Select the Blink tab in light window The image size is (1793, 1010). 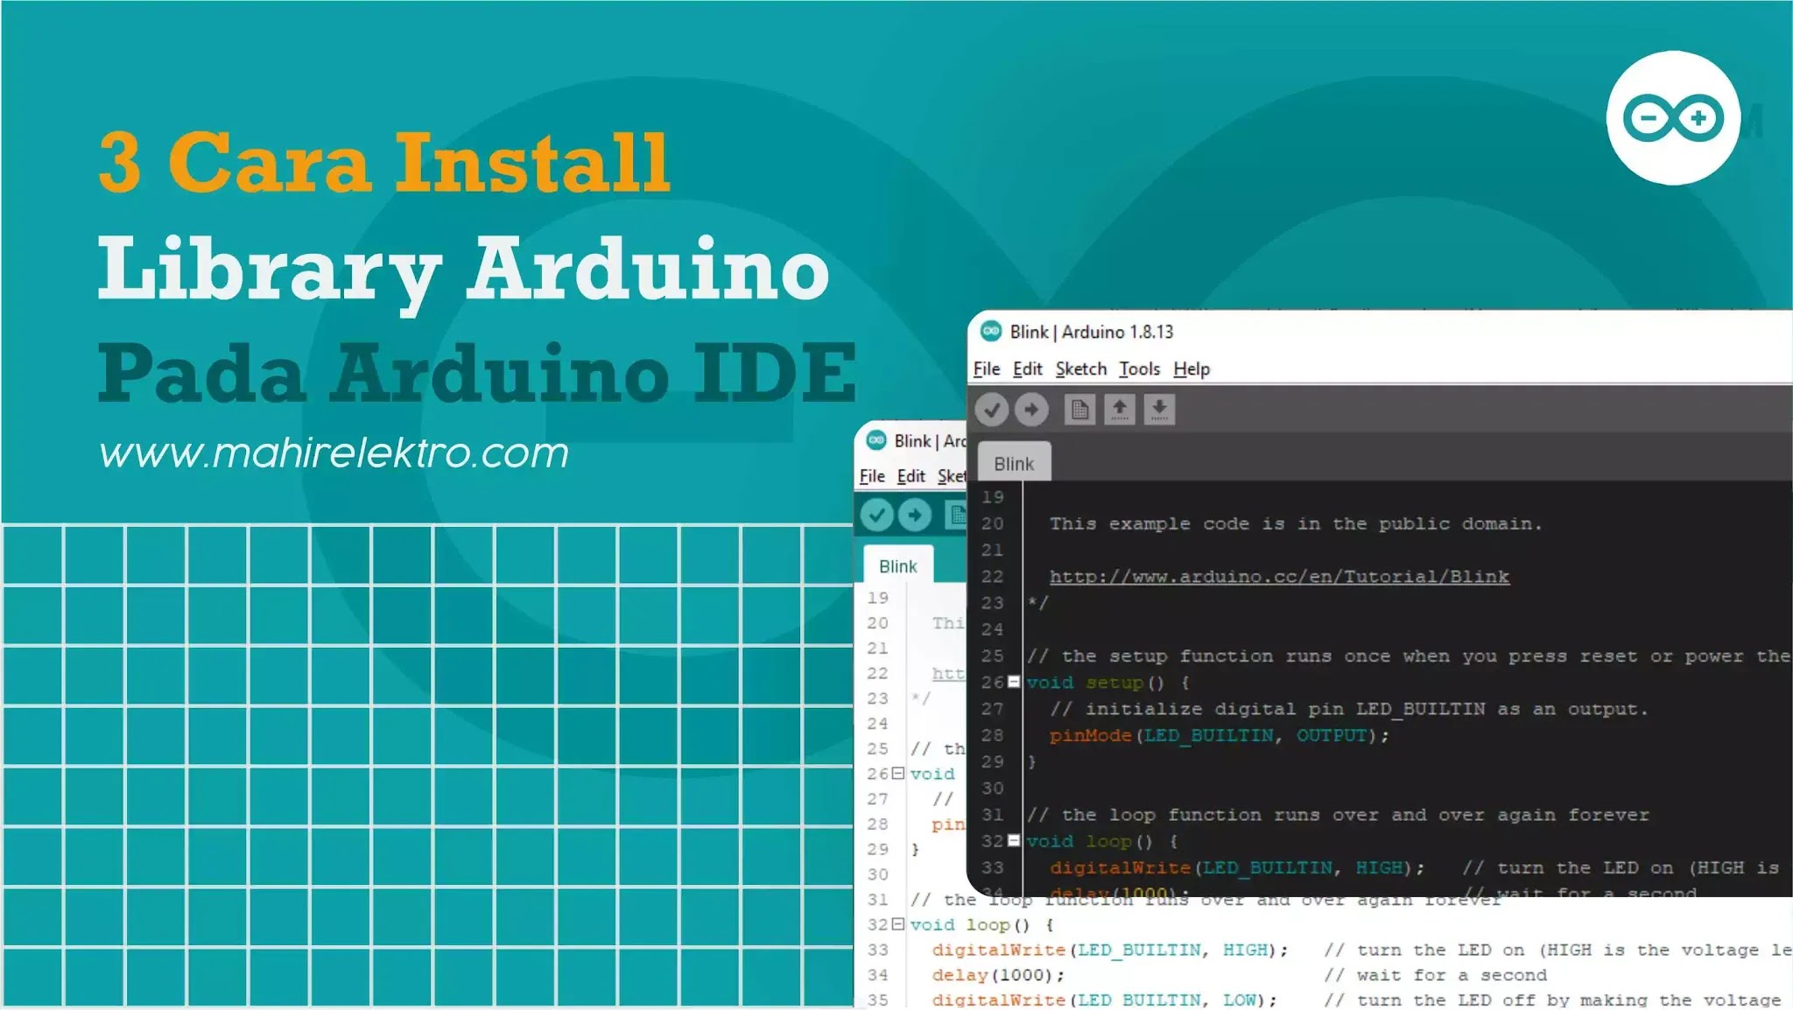click(898, 565)
